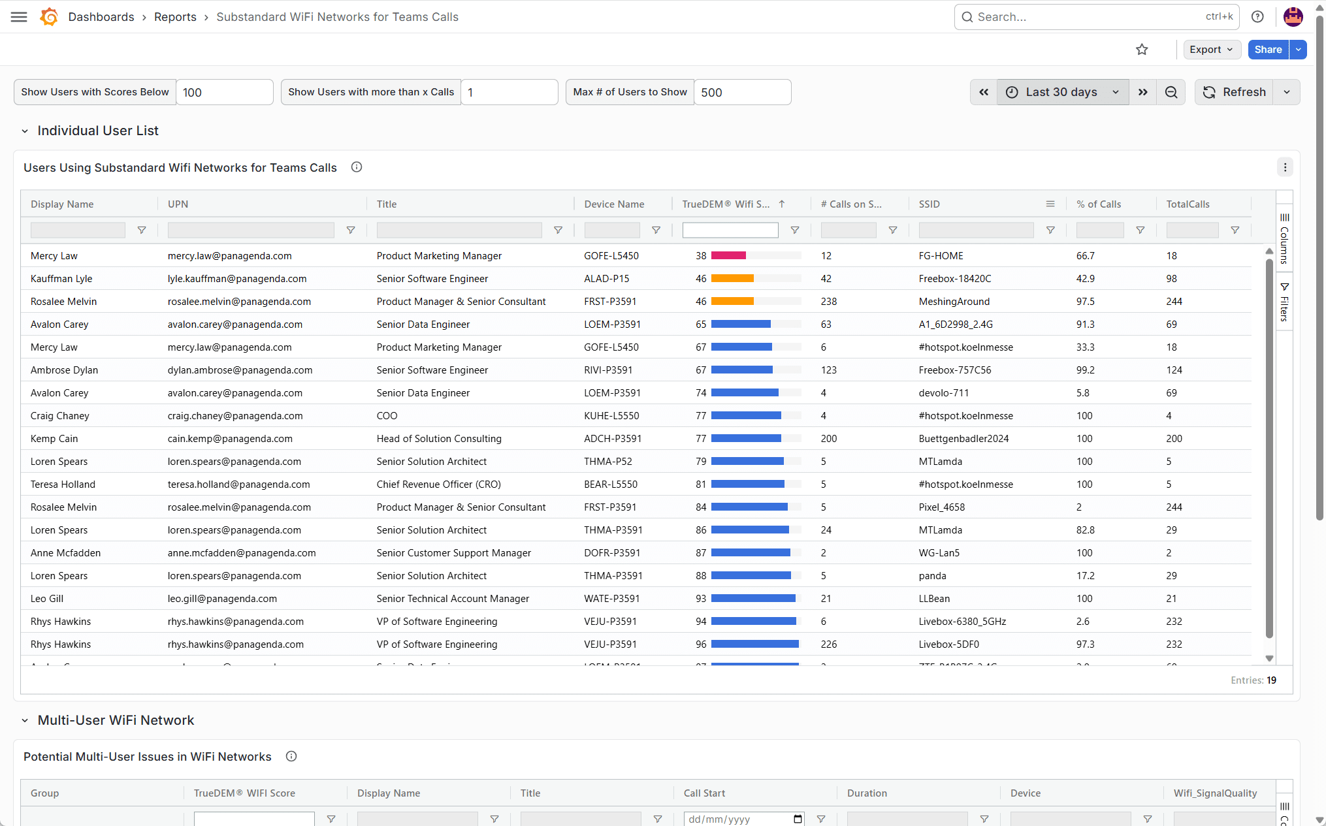Screen dimensions: 1326x826
Task: Sort Multi-User table by Duration header
Action: point(867,793)
